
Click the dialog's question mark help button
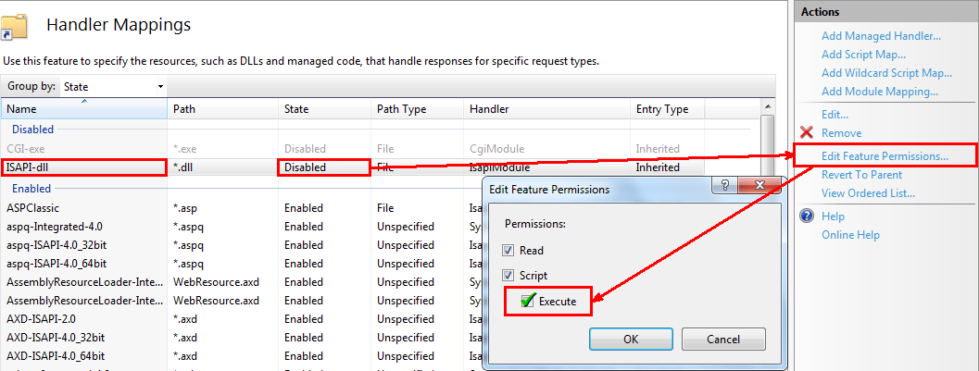point(722,188)
